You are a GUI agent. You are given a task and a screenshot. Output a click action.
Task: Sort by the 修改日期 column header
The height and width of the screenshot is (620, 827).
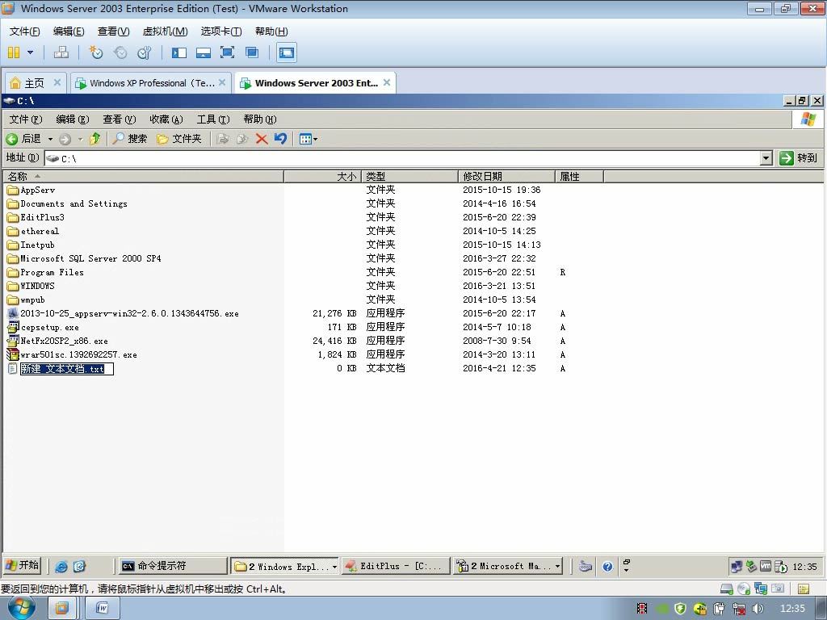click(x=506, y=176)
